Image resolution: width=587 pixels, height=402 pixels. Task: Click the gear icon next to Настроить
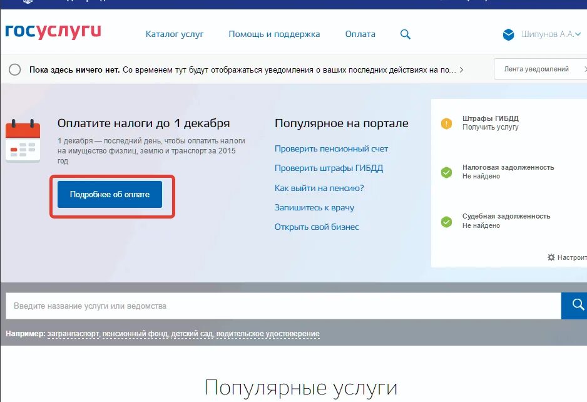click(551, 257)
